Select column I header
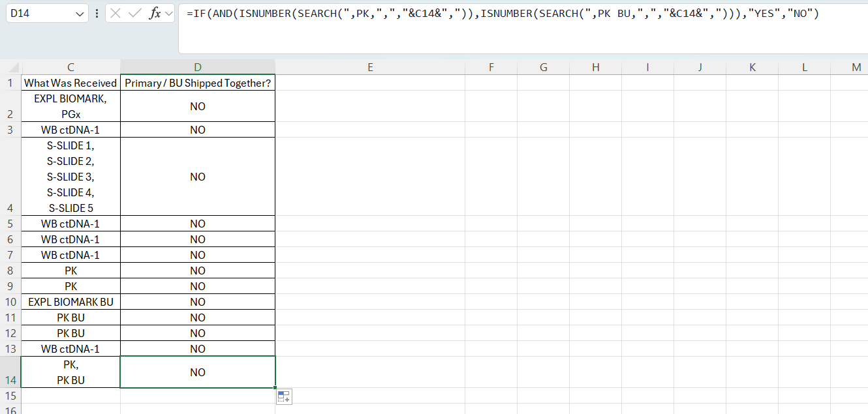Image resolution: width=868 pixels, height=414 pixels. point(647,67)
